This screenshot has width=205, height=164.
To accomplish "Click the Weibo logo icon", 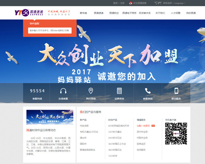I will pos(131,3).
